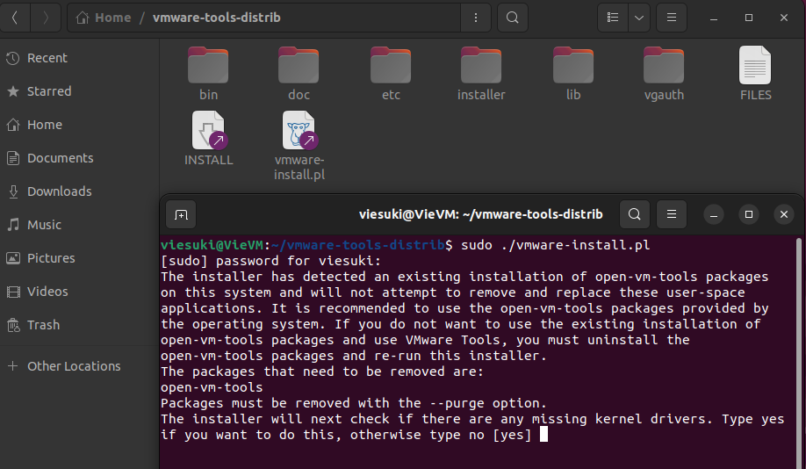806x469 pixels.
Task: Click the 'open-vm-tools' package line in terminal
Action: pyautogui.click(x=212, y=387)
